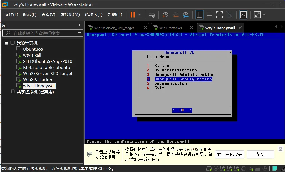Screen dimensions: 285x172
Task: Click the library search input field
Action: click(42, 33)
